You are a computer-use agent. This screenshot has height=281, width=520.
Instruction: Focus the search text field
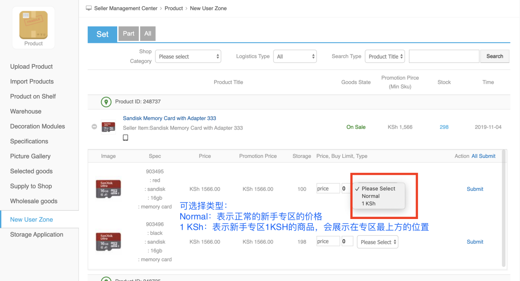click(x=444, y=56)
